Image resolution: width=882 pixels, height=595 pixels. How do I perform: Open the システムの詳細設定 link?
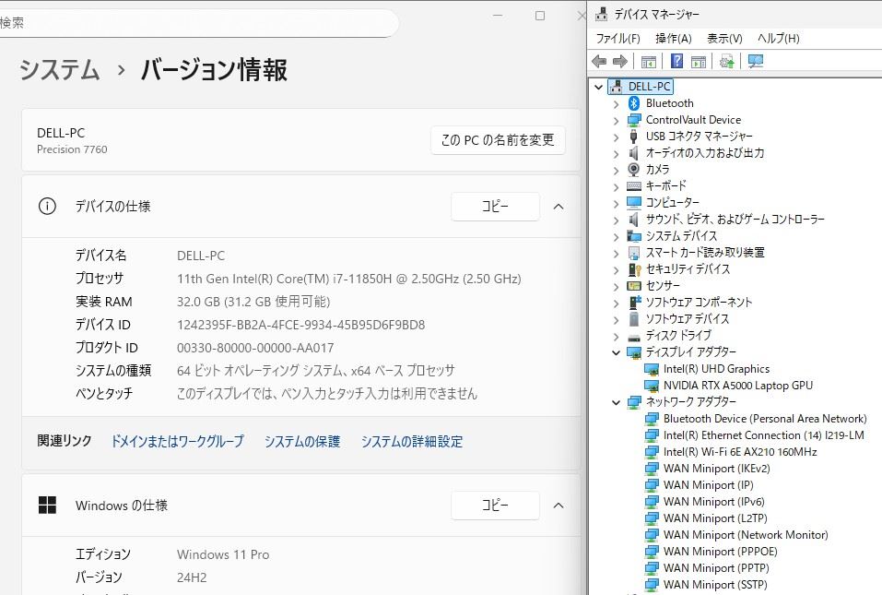(x=411, y=442)
